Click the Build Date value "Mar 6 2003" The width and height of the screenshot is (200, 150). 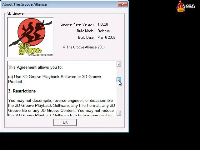coord(107,37)
